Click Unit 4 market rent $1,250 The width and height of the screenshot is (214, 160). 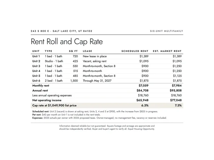click(x=177, y=71)
